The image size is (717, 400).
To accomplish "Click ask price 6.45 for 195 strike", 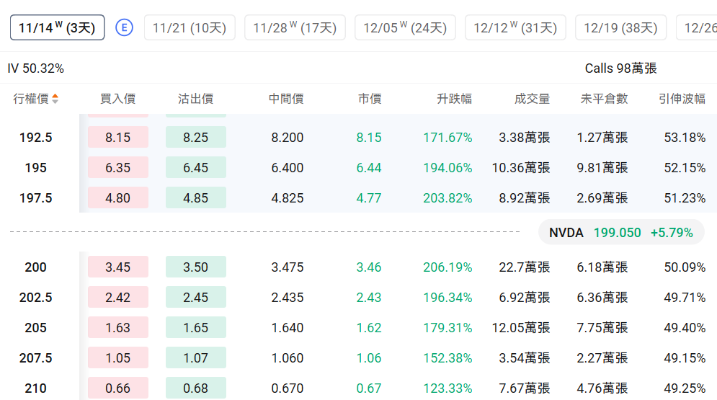I will point(195,167).
